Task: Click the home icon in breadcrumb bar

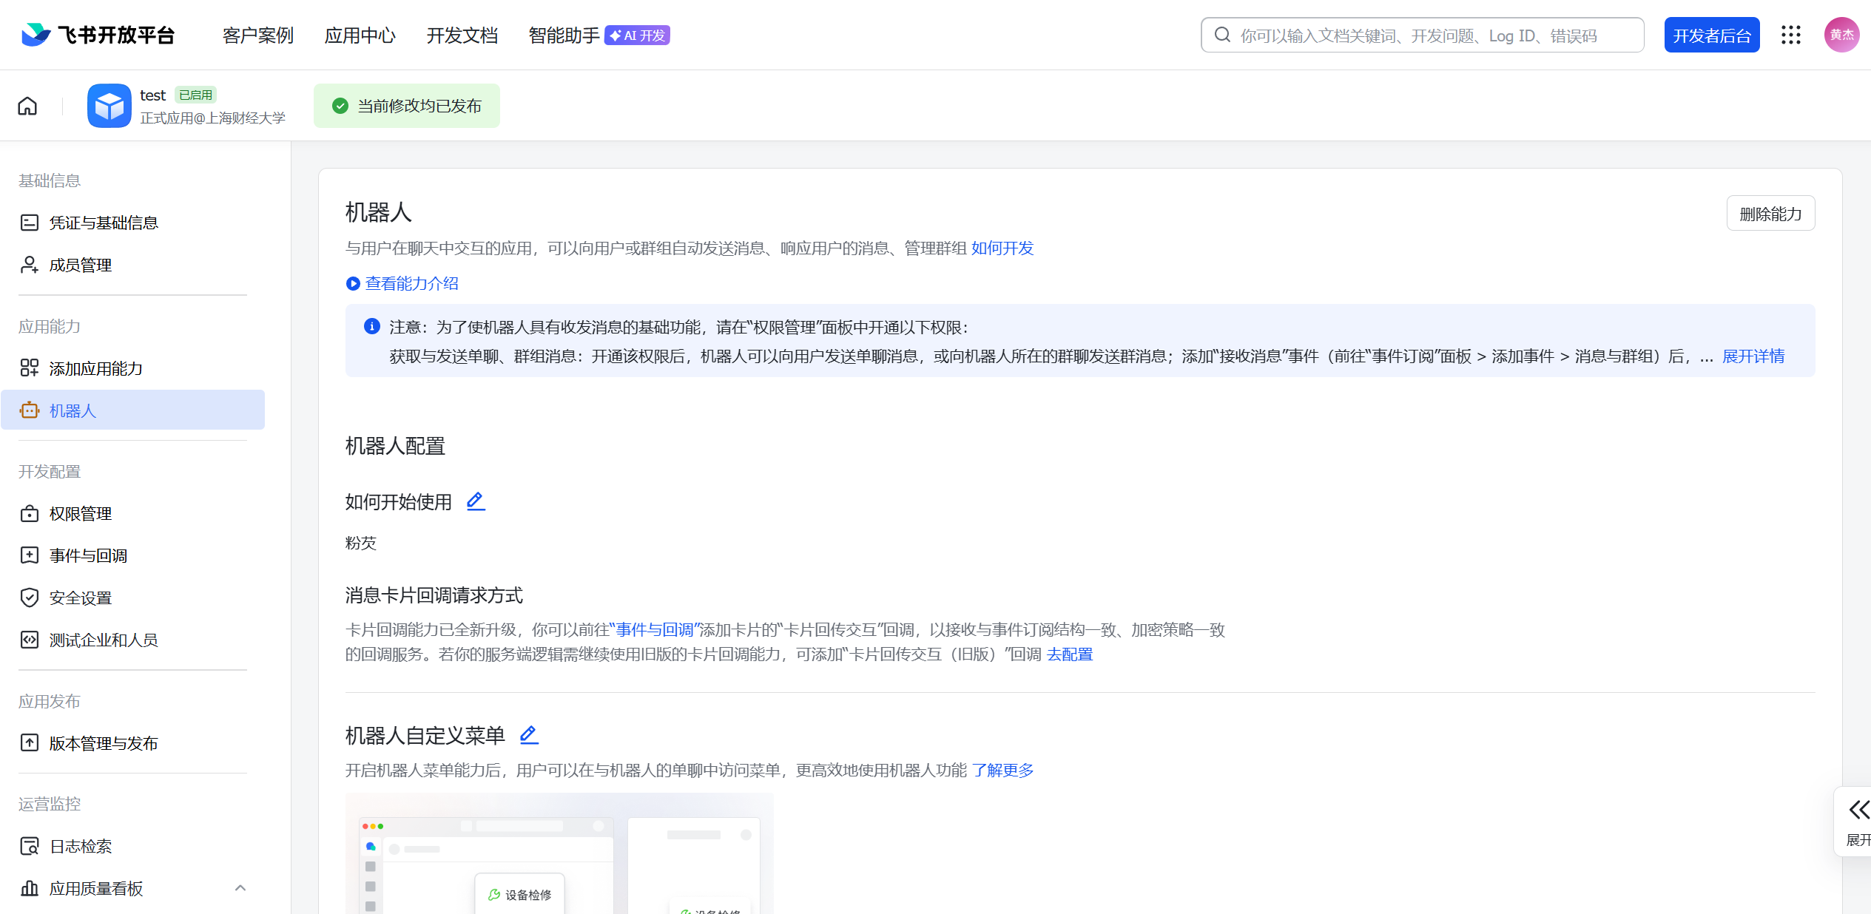Action: pyautogui.click(x=27, y=106)
